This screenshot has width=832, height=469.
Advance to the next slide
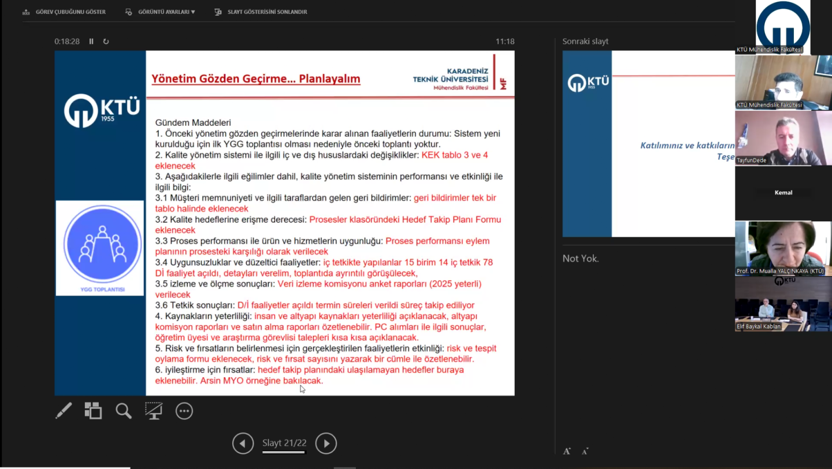pos(326,443)
